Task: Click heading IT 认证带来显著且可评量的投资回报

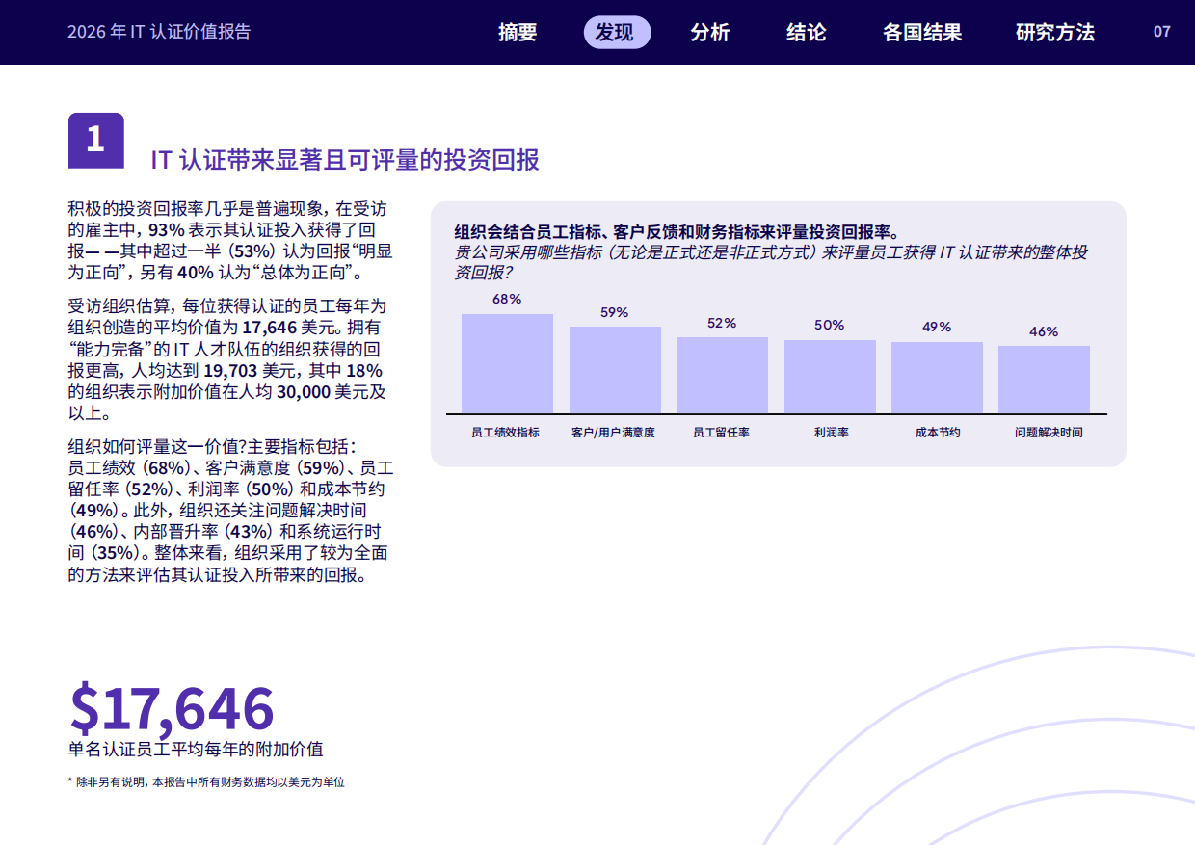Action: (x=345, y=159)
